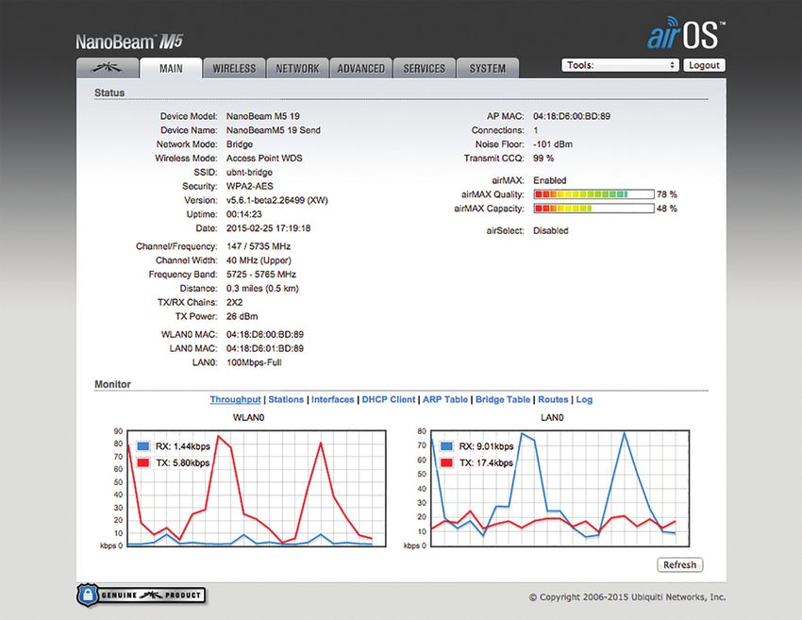Image resolution: width=802 pixels, height=620 pixels.
Task: Click the TX Power value '26 dBm'
Action: [x=242, y=316]
